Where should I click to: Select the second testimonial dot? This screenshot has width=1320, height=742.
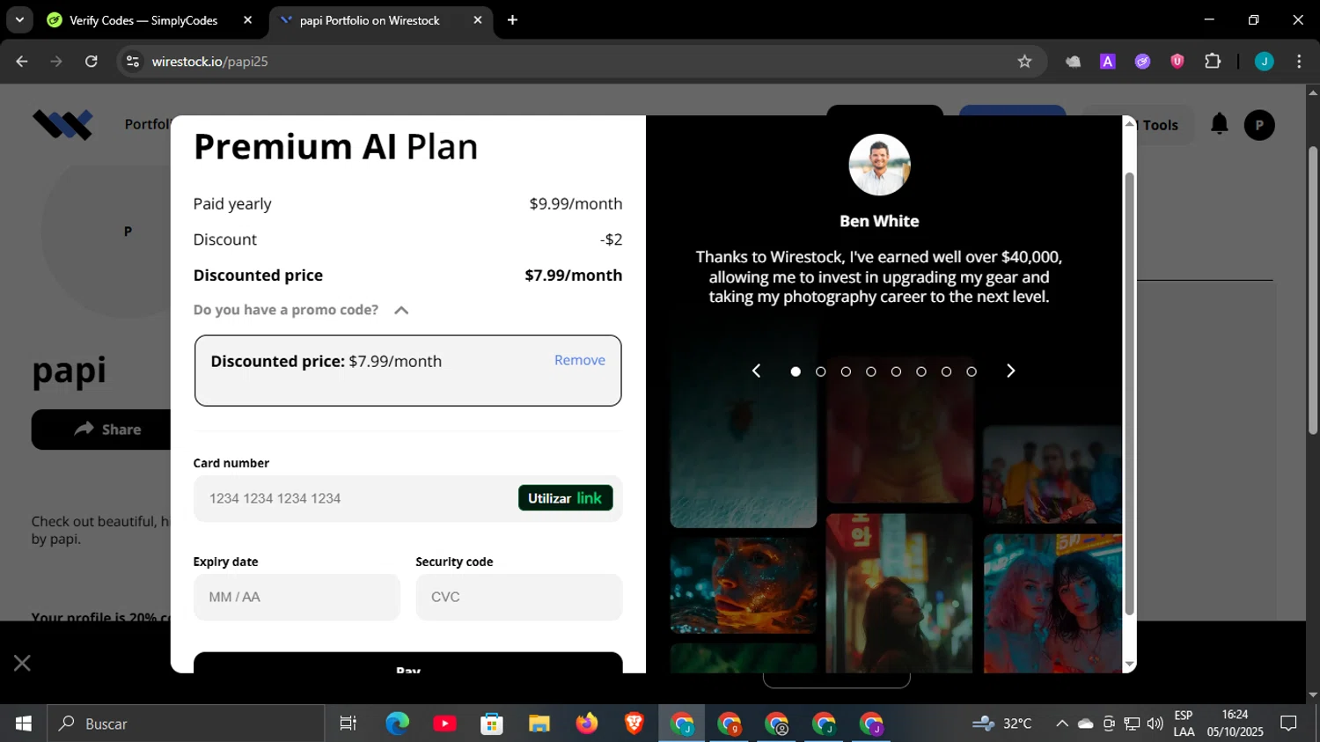(x=821, y=371)
